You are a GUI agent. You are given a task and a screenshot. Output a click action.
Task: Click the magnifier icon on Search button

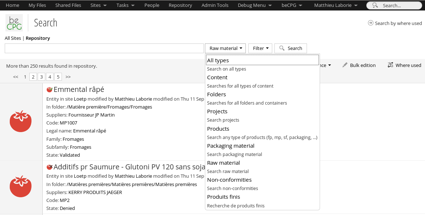click(x=282, y=48)
